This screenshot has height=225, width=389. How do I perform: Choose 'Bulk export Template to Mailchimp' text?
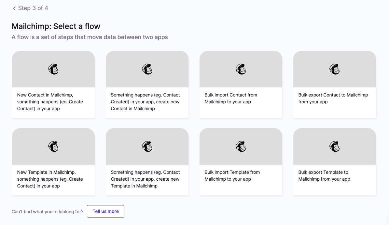pyautogui.click(x=324, y=176)
